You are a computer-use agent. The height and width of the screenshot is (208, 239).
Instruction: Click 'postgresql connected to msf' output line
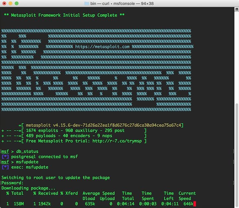(x=44, y=157)
